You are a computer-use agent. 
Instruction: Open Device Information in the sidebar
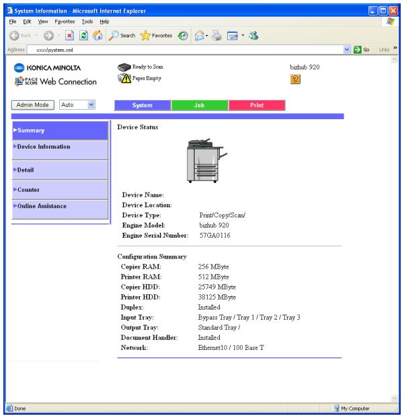pyautogui.click(x=60, y=150)
